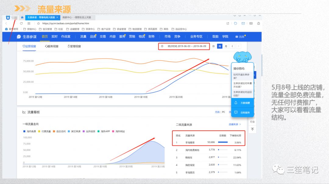Open 首页 in the blue navbar
Image resolution: width=329 pixels, height=184 pixels.
pos(45,37)
